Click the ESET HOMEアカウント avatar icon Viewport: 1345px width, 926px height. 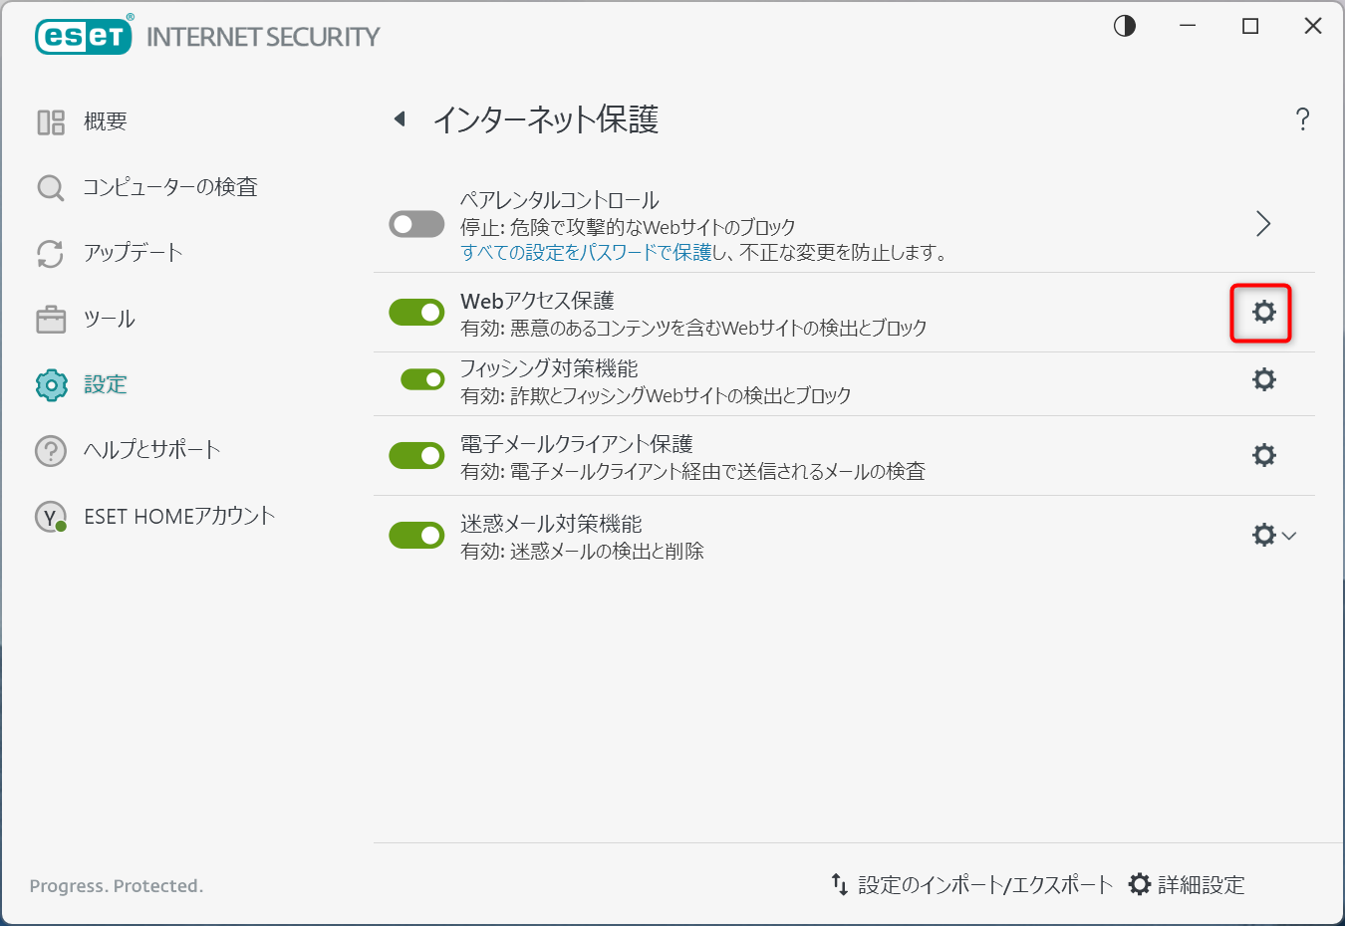[x=51, y=517]
